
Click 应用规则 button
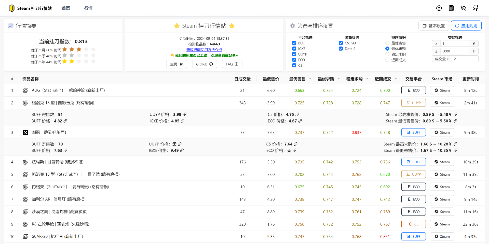click(x=466, y=26)
